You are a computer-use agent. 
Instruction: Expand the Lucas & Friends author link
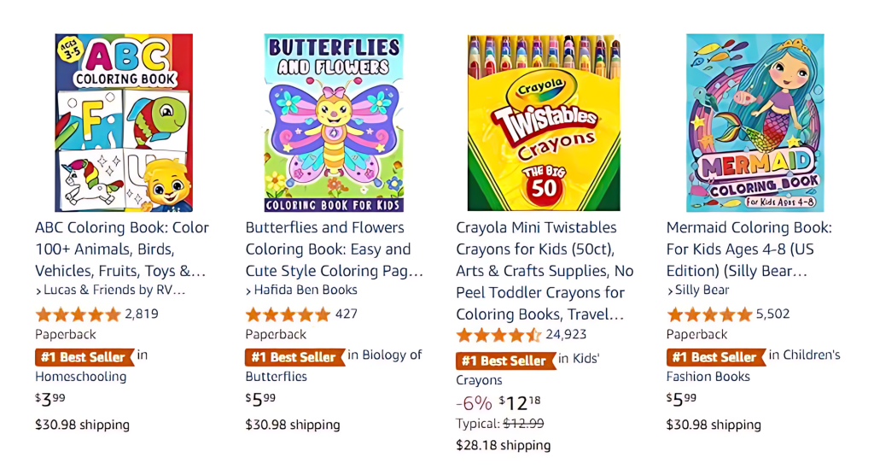tap(110, 290)
